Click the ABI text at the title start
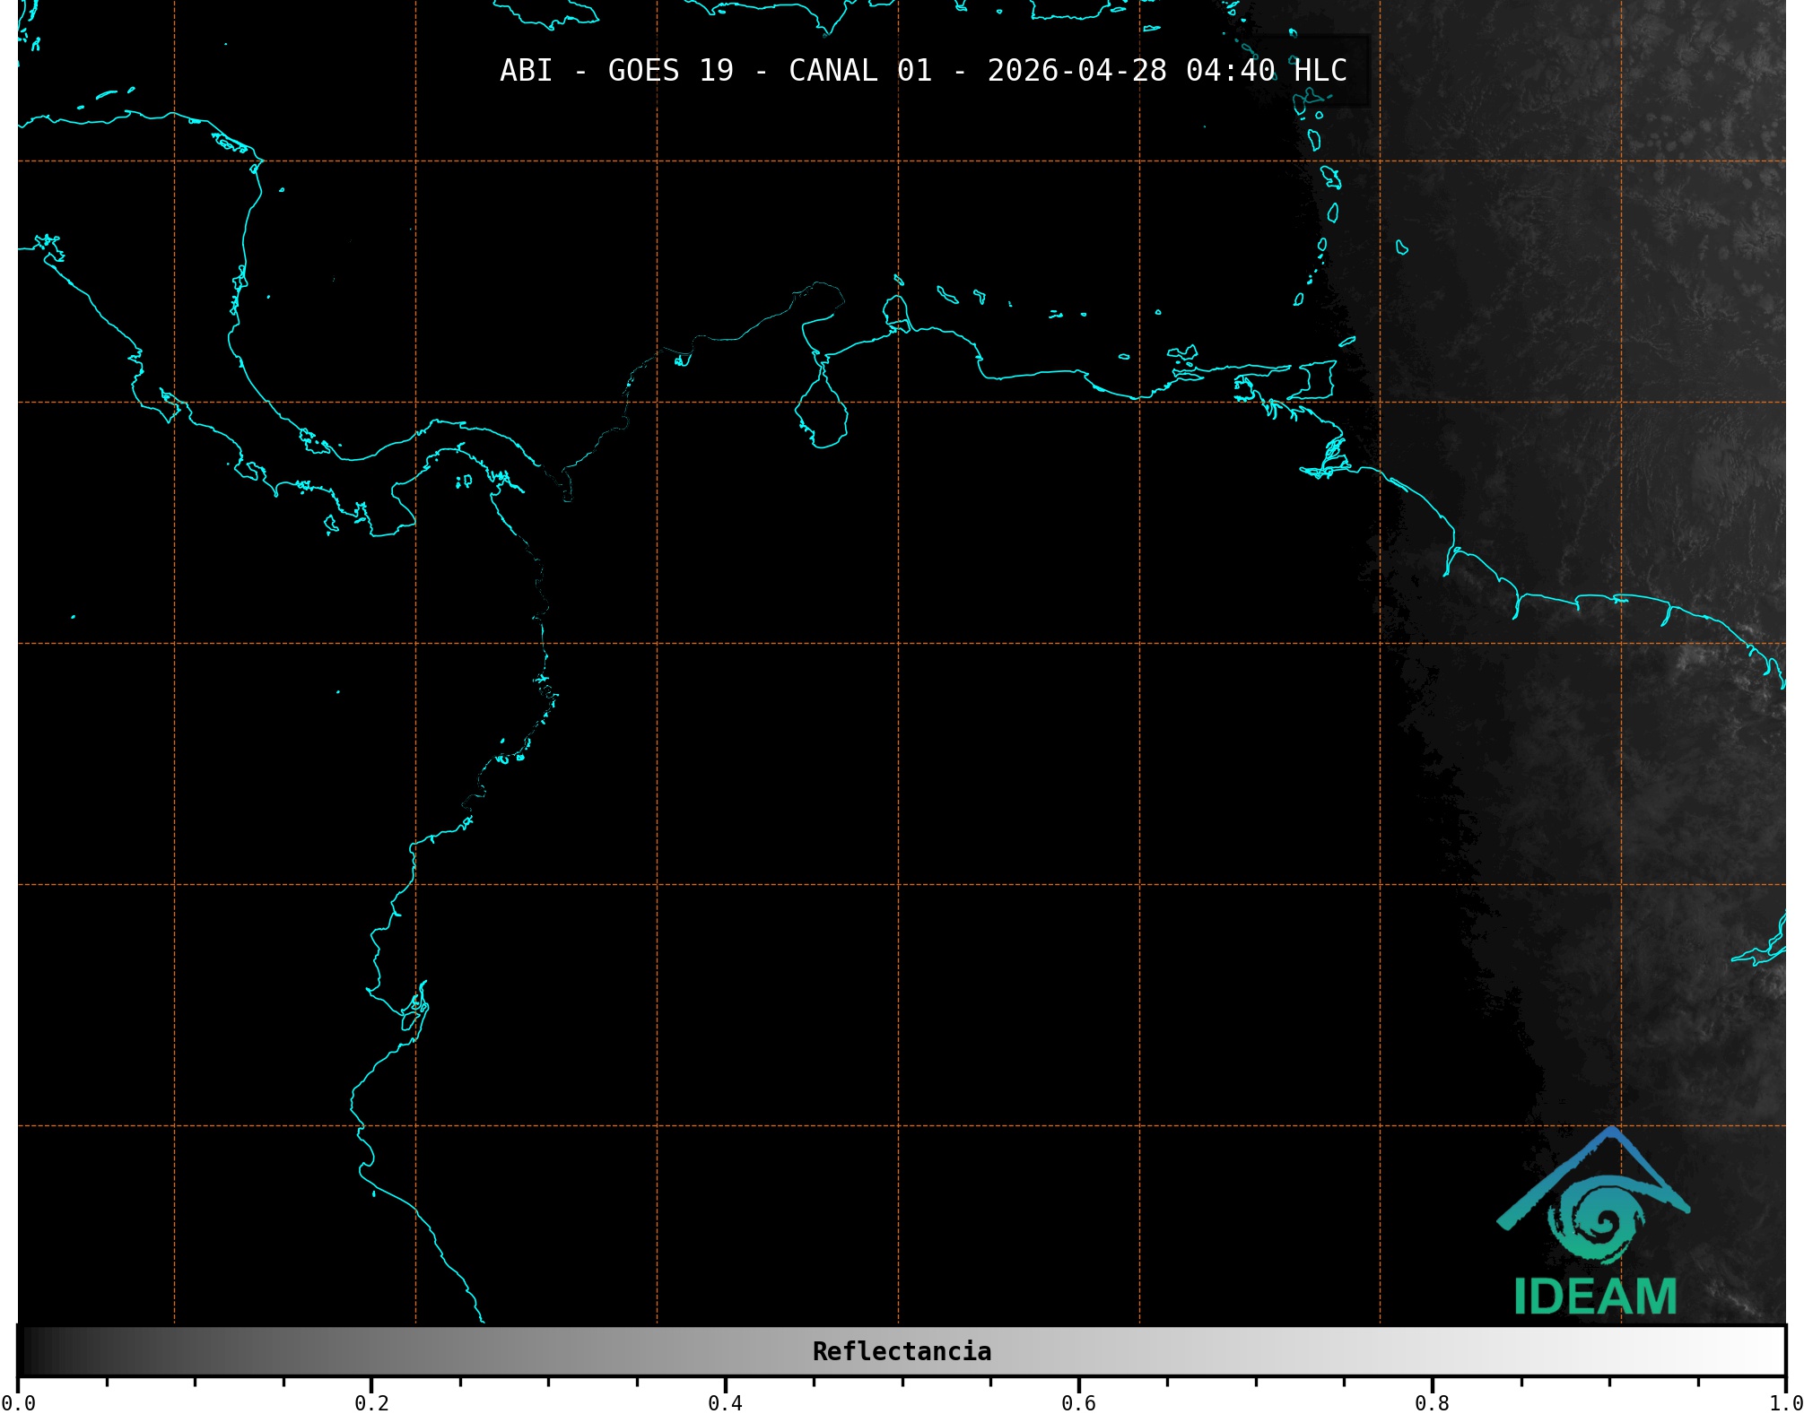Viewport: 1804px width, 1414px height. coord(526,71)
